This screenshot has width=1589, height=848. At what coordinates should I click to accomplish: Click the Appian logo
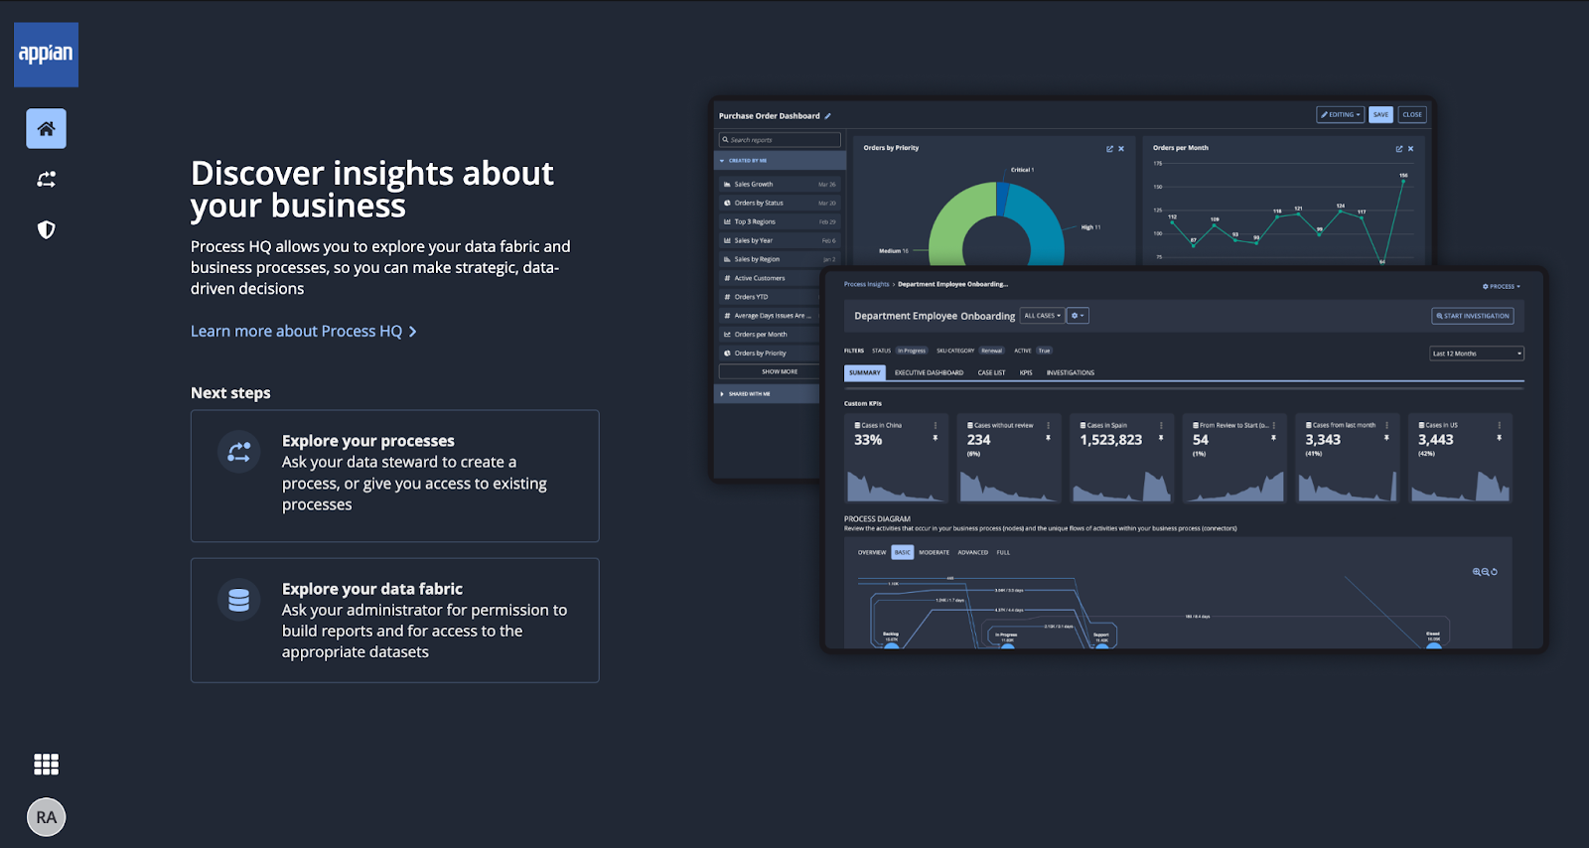(x=46, y=55)
